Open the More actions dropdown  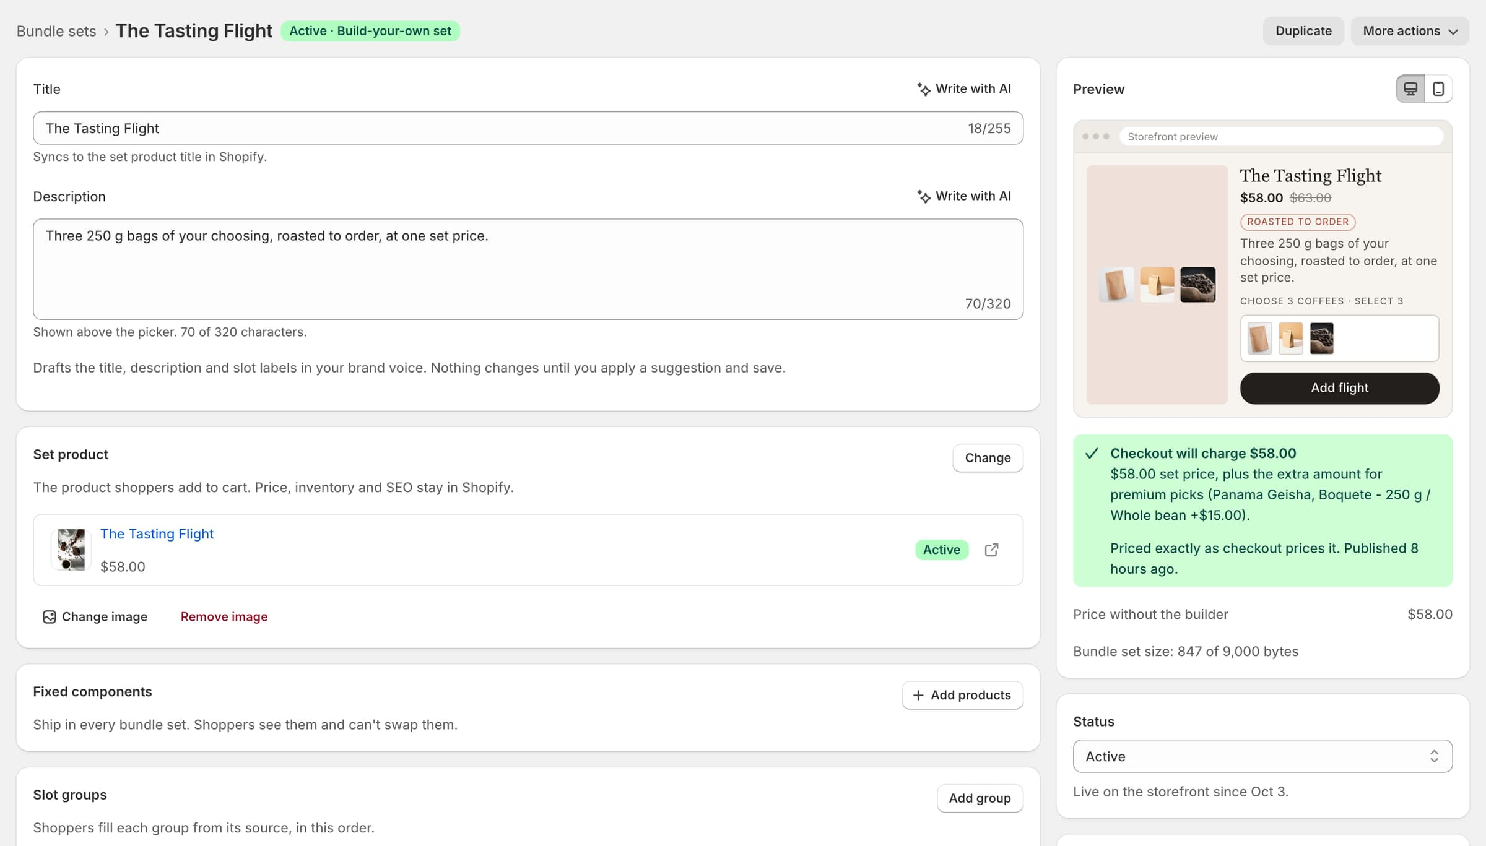(1410, 31)
